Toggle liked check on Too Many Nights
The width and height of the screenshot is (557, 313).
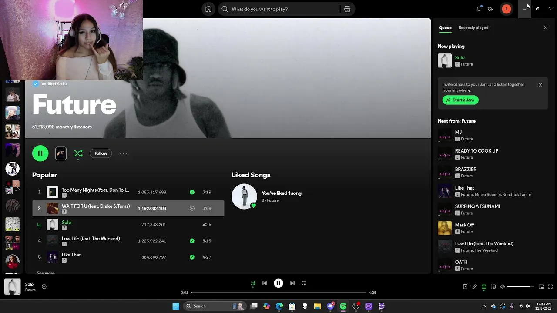pyautogui.click(x=192, y=192)
